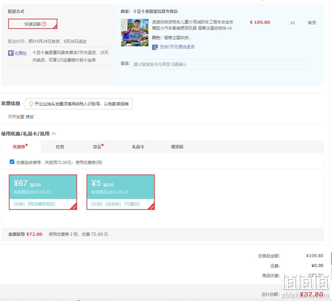Click the [可叠加] tag on ¥5 coupon
This screenshot has height=301, width=332.
pos(132,204)
